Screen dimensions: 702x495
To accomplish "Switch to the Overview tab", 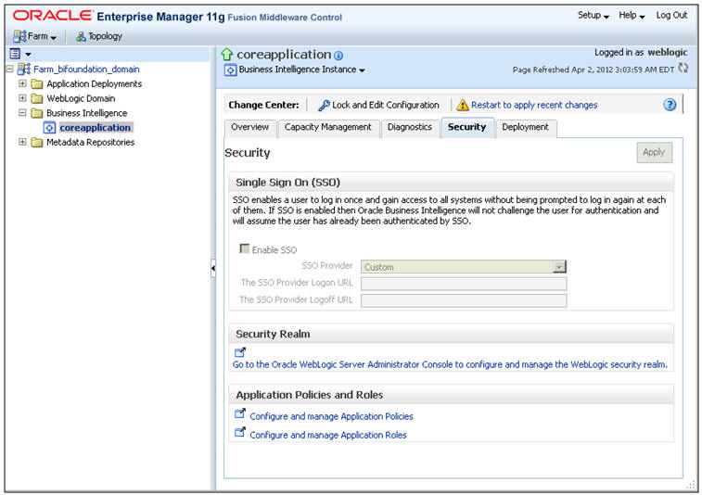I will (249, 128).
